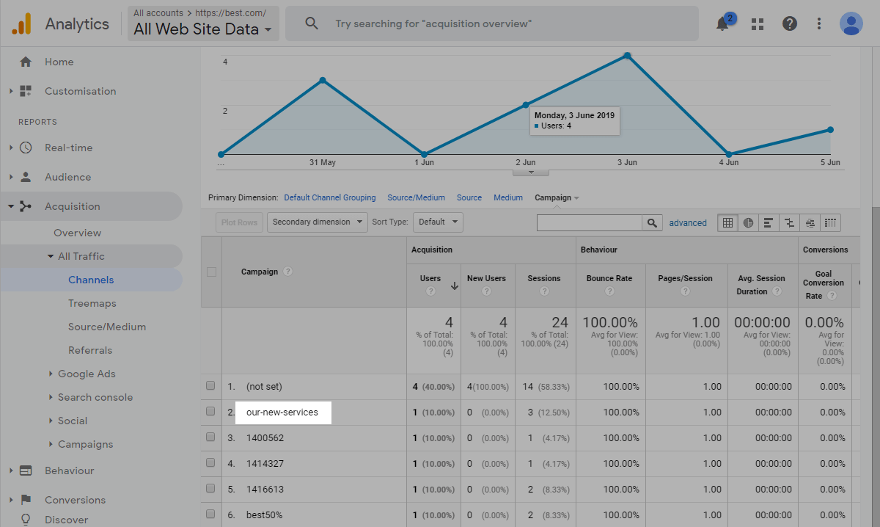Tick the checkbox for best50% row
This screenshot has height=527, width=880.
click(211, 515)
